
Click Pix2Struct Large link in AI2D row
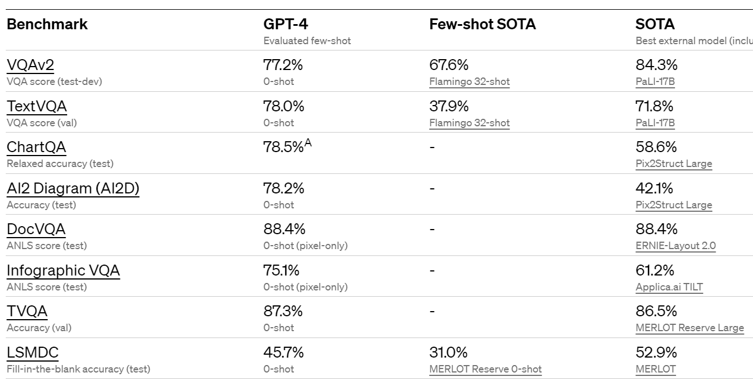click(674, 205)
